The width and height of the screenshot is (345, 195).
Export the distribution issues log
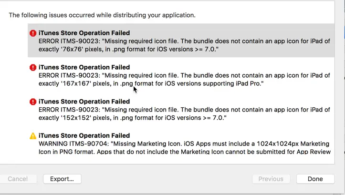(x=62, y=179)
